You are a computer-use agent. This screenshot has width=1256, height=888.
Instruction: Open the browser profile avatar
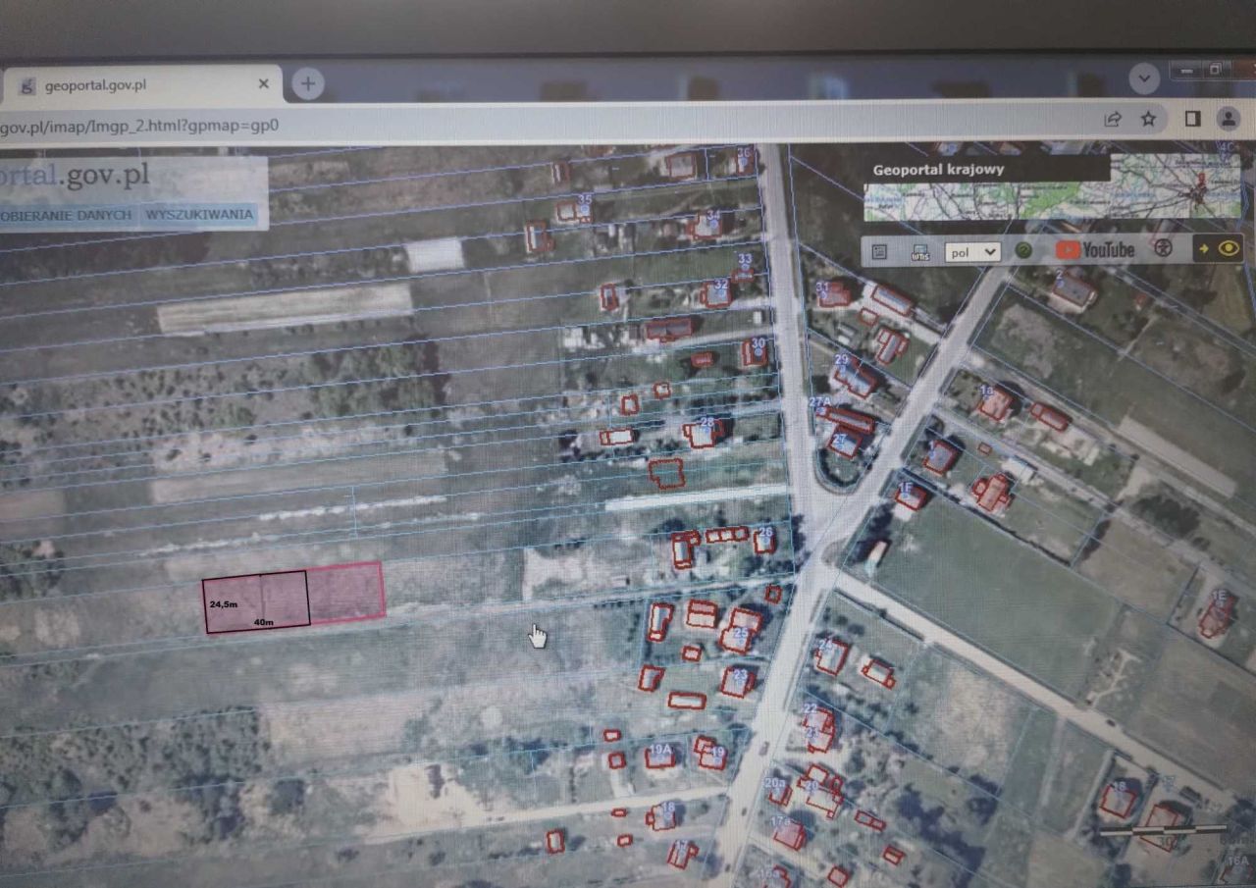[1228, 118]
